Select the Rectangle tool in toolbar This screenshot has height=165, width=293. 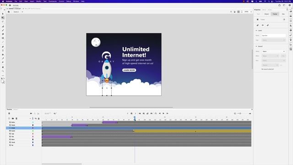pyautogui.click(x=3, y=38)
